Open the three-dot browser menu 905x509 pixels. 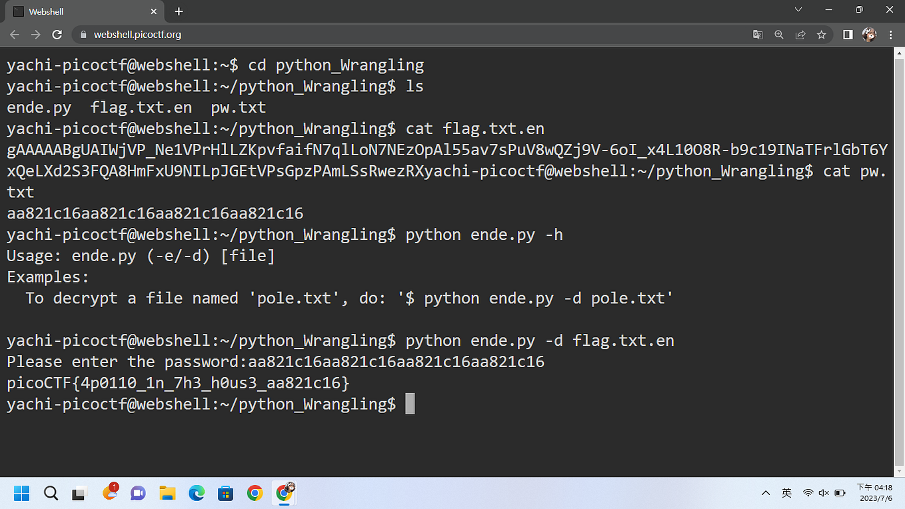coord(891,33)
